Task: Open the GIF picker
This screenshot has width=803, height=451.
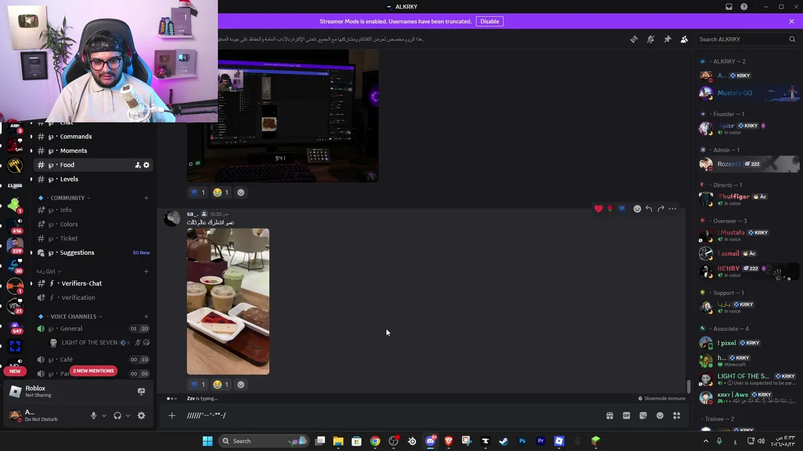Action: click(x=626, y=415)
